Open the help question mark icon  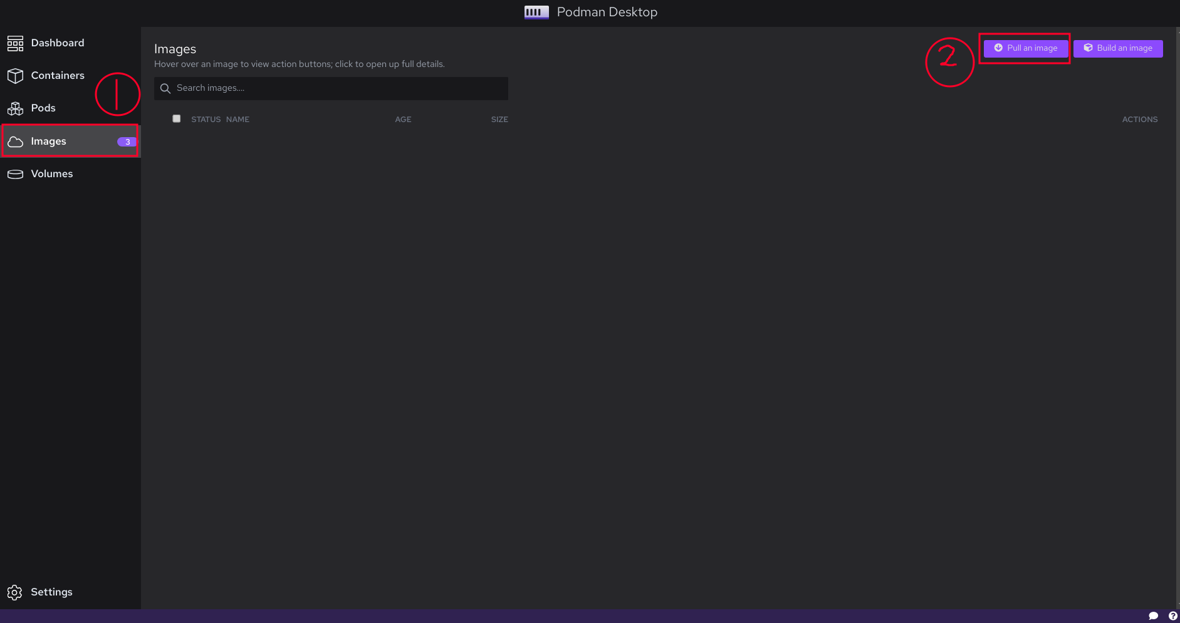[x=1172, y=616]
